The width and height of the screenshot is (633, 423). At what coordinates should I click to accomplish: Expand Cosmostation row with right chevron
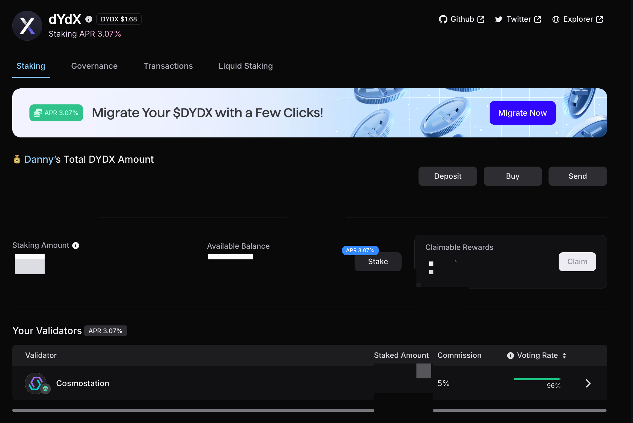pyautogui.click(x=588, y=383)
